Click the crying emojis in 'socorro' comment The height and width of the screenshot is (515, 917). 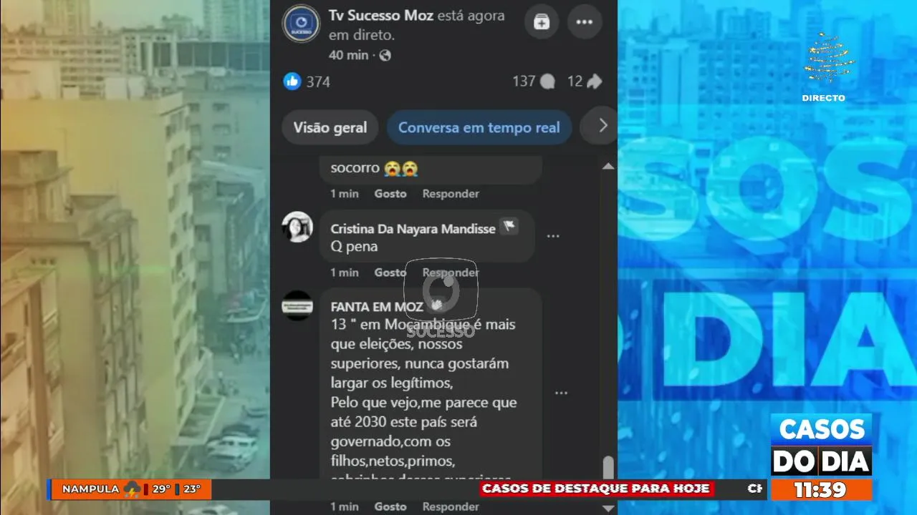click(x=400, y=169)
